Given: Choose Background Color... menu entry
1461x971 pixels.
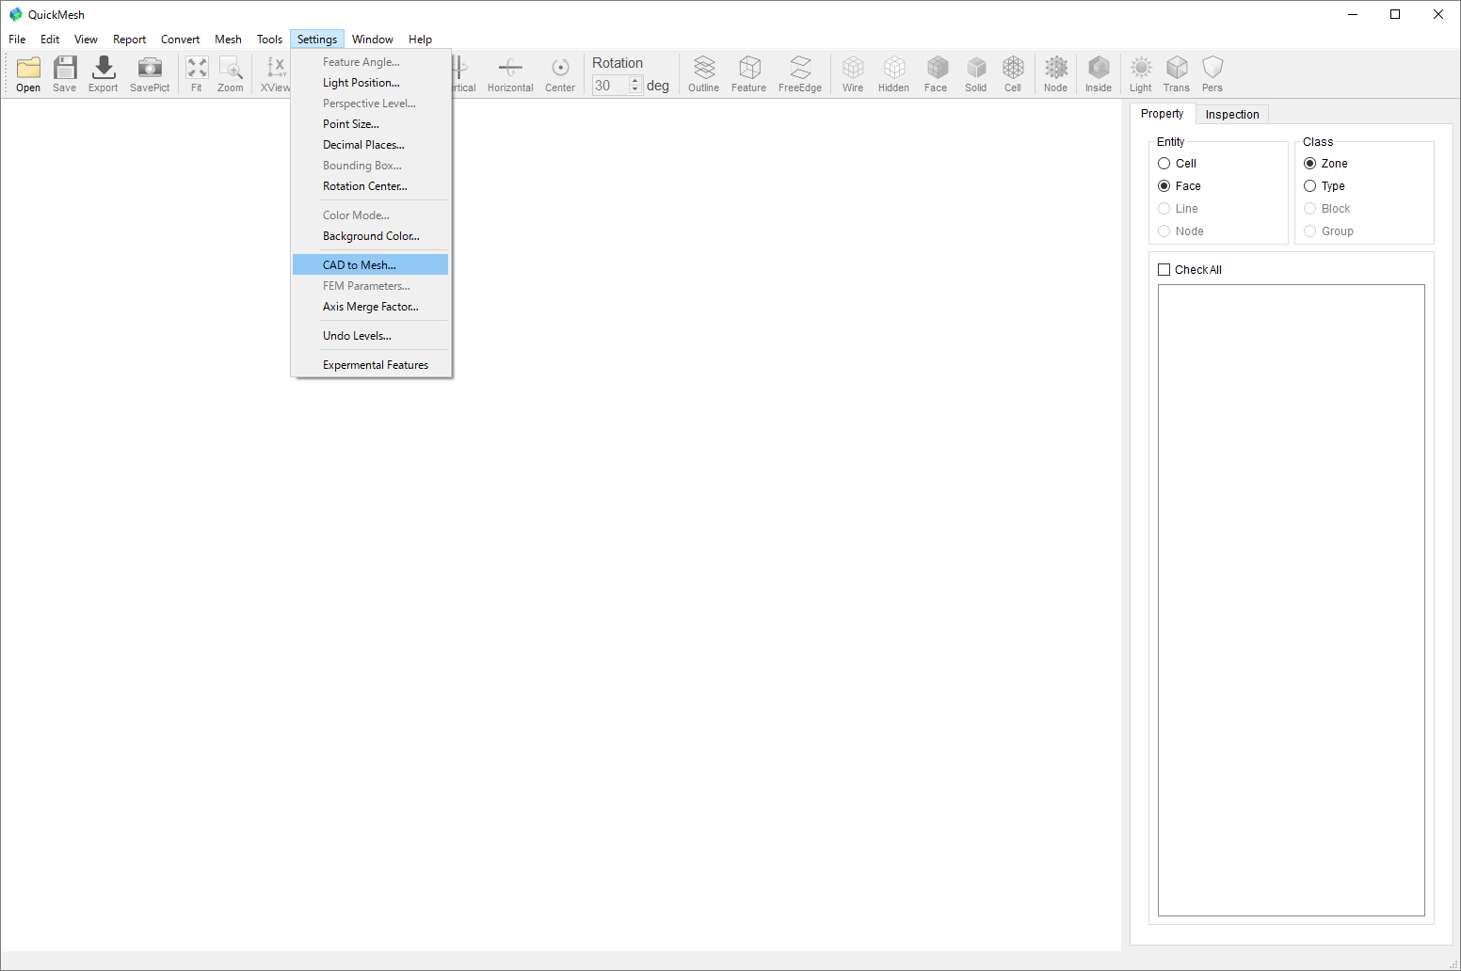Looking at the screenshot, I should pyautogui.click(x=370, y=236).
